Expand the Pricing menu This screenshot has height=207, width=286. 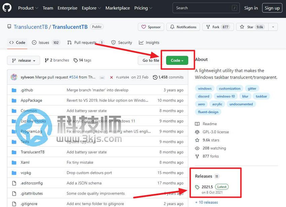tap(143, 8)
